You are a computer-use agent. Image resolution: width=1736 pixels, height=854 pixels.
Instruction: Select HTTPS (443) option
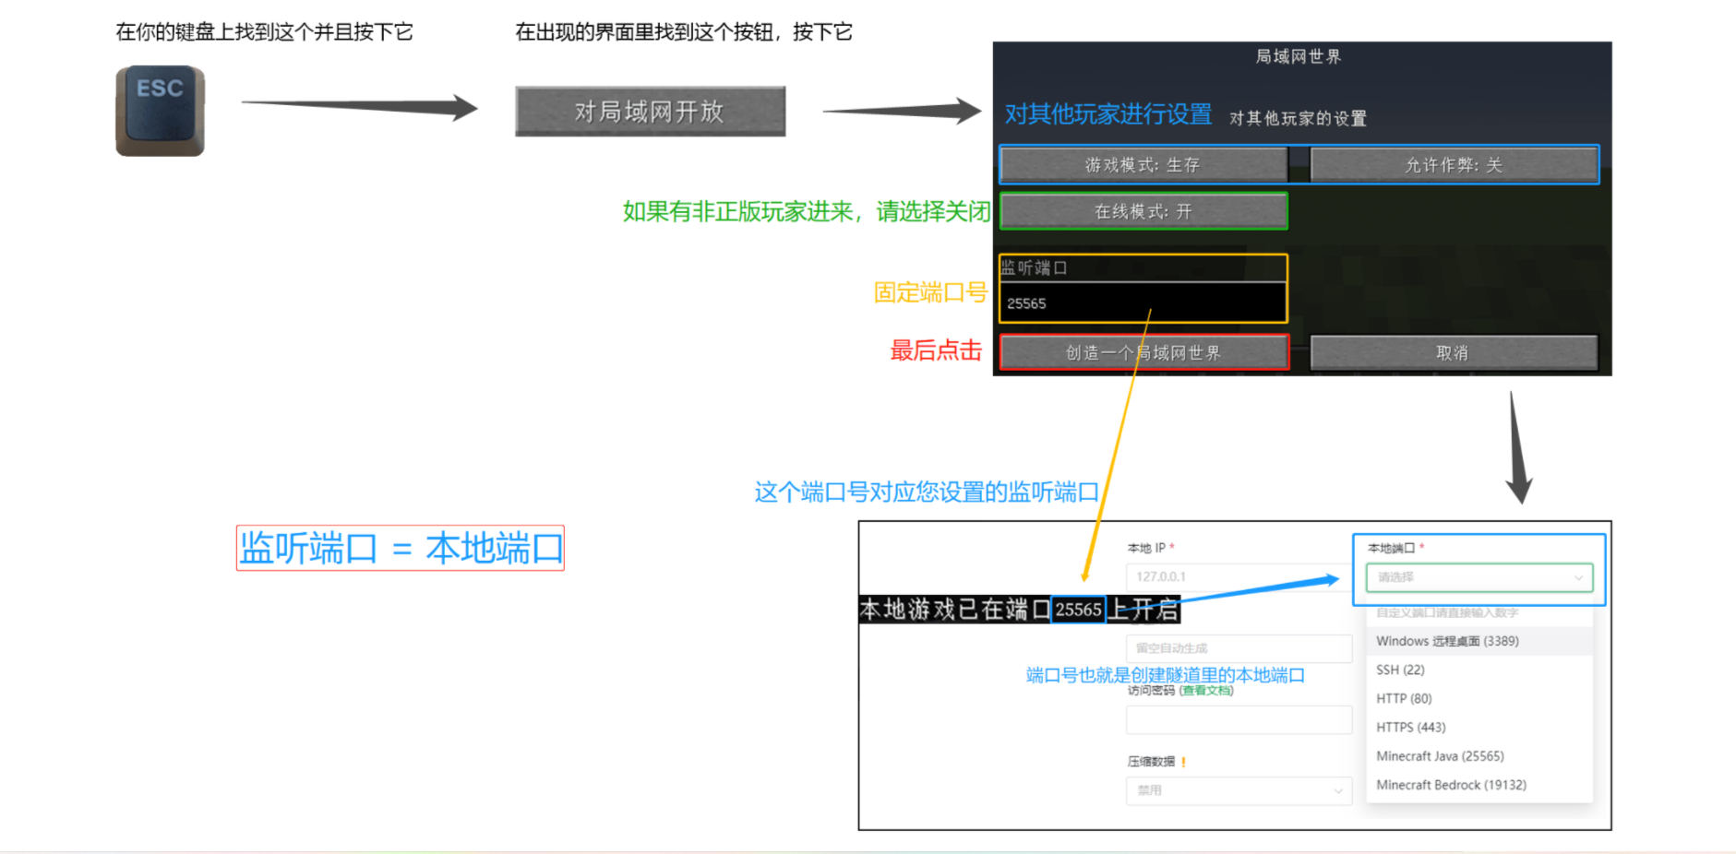[x=1479, y=727]
